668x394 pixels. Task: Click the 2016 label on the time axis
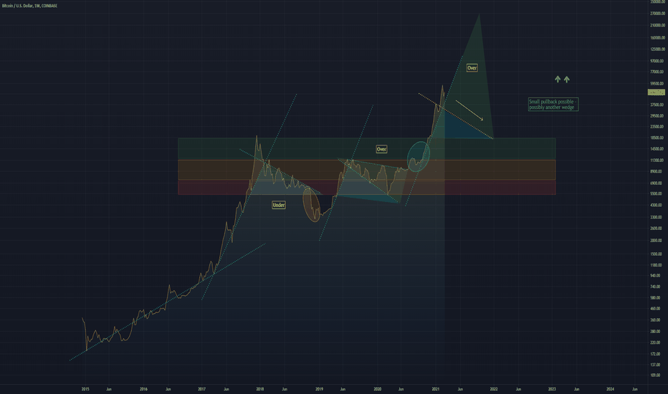point(143,389)
